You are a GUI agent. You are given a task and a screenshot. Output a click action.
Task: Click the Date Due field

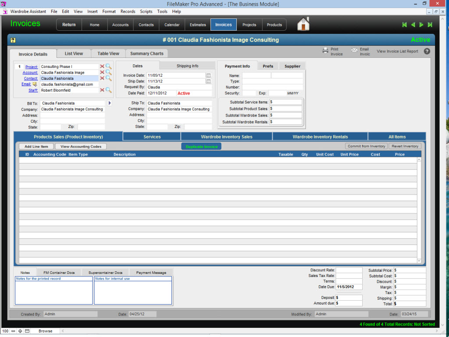(349, 287)
